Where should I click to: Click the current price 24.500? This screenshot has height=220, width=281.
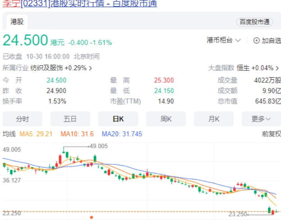point(25,40)
